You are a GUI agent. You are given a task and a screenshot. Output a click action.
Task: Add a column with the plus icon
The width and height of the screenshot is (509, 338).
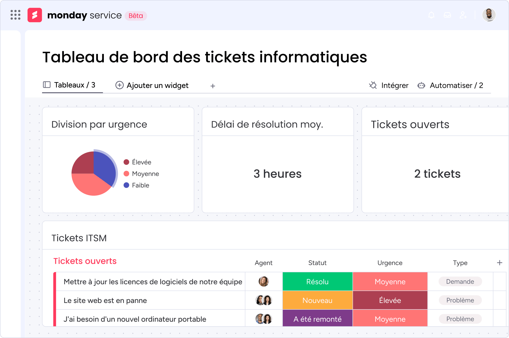coord(500,263)
